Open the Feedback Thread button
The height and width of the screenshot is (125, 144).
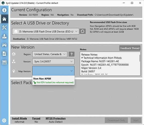130,48
